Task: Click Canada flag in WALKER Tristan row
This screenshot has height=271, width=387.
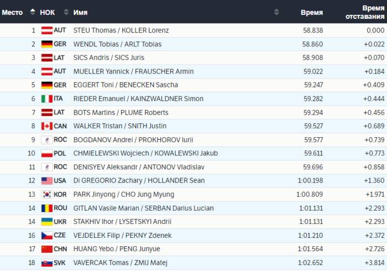Action: click(x=47, y=126)
